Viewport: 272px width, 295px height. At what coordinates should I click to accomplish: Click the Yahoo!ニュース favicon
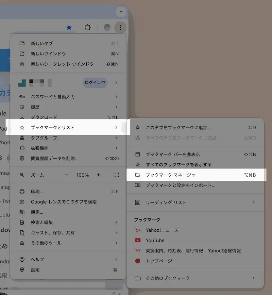pyautogui.click(x=138, y=230)
